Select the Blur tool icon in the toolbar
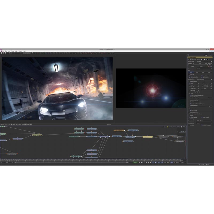Viewport: 214px width, 214px height. pos(57,53)
